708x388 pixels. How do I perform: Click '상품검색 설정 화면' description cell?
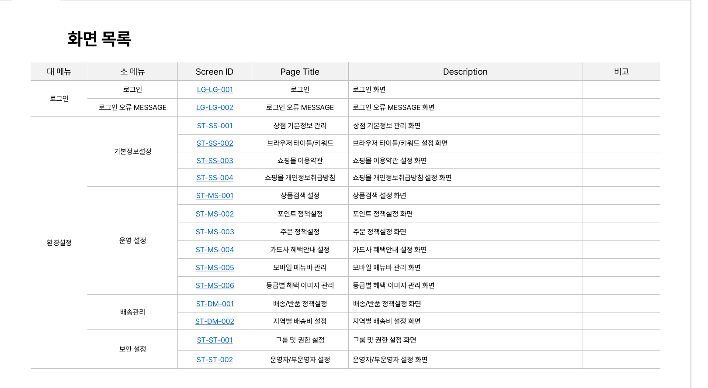coord(465,196)
